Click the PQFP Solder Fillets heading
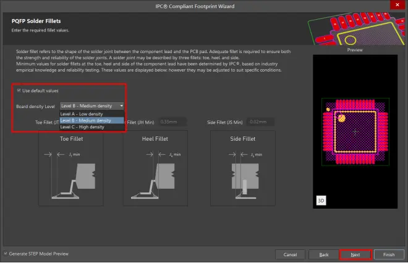This screenshot has width=408, height=263. click(36, 21)
